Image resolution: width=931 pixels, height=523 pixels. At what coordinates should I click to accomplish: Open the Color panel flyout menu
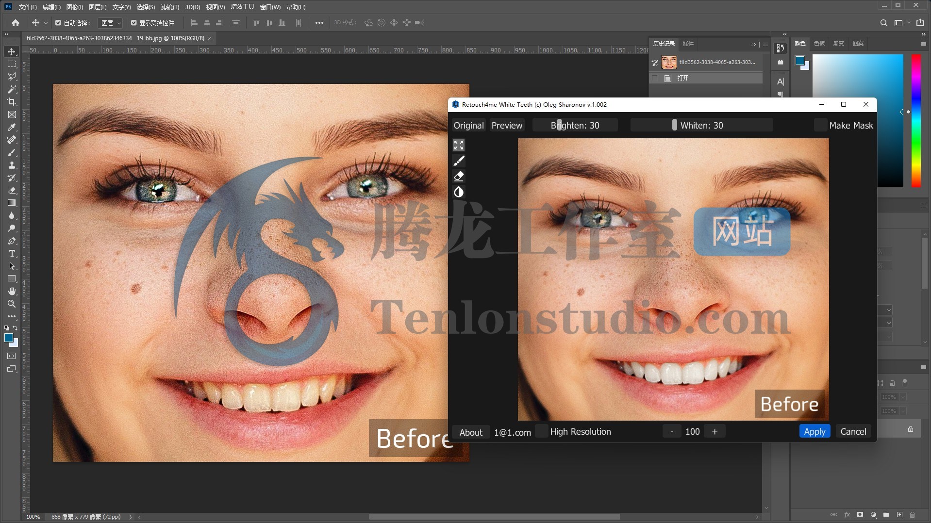(923, 44)
